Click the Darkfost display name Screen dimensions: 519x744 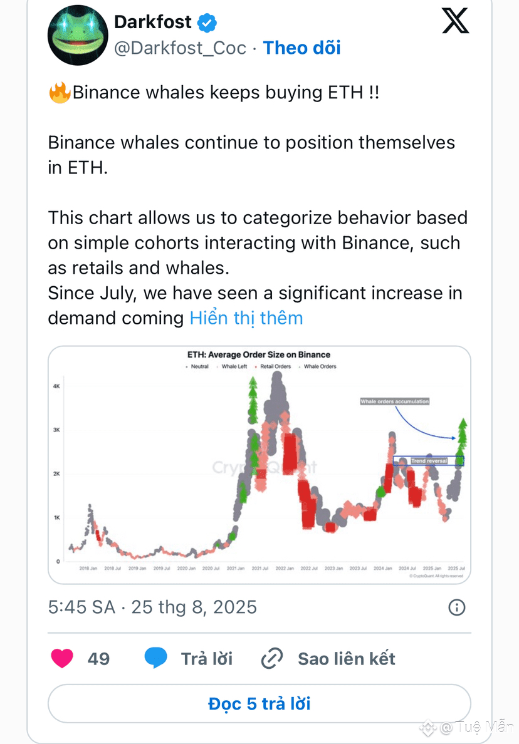pos(153,22)
